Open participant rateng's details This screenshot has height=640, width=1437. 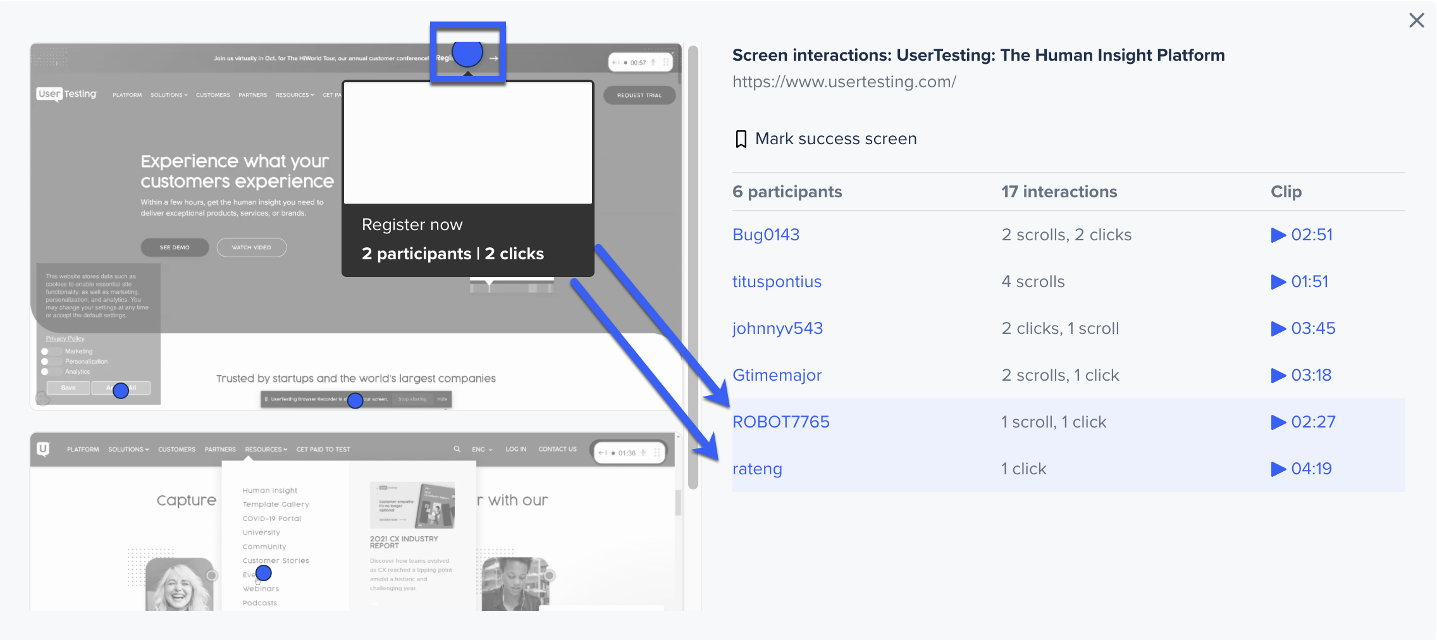(756, 468)
